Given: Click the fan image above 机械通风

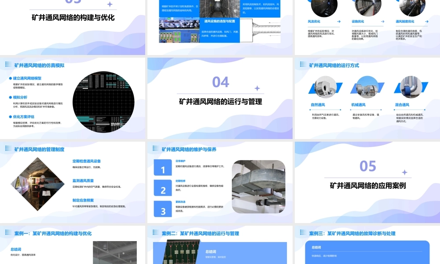Looking at the screenshot, I should click(367, 87).
